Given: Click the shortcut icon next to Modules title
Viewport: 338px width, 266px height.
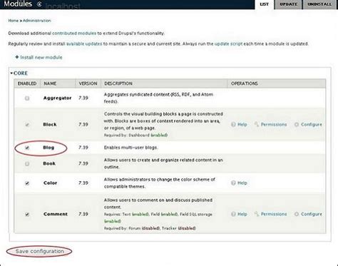Looking at the screenshot, I should (x=39, y=4).
